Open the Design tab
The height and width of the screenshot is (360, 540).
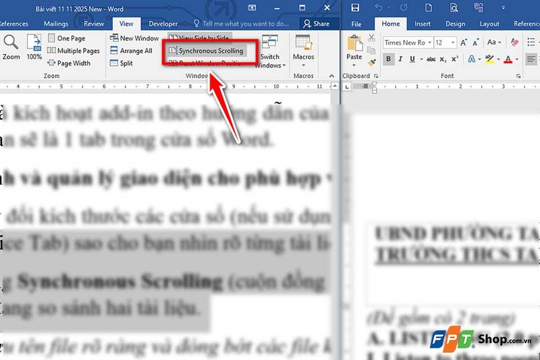(455, 24)
